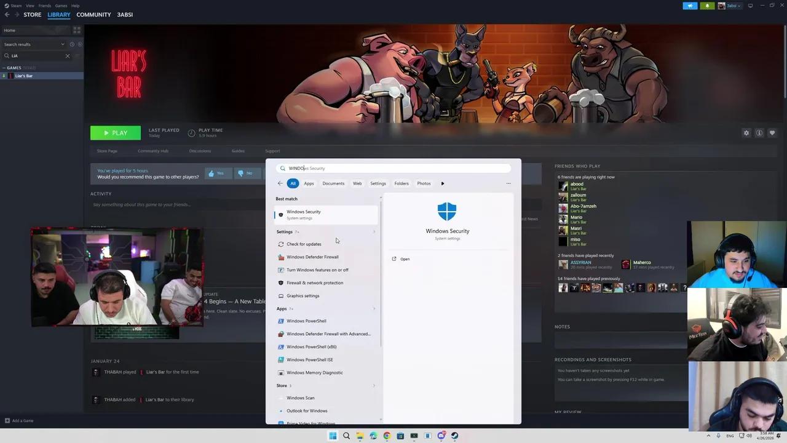Expand the Settings results section arrow
This screenshot has width=787, height=443.
click(374, 232)
